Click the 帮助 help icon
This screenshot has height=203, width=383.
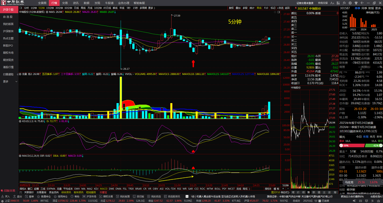[73, 197]
